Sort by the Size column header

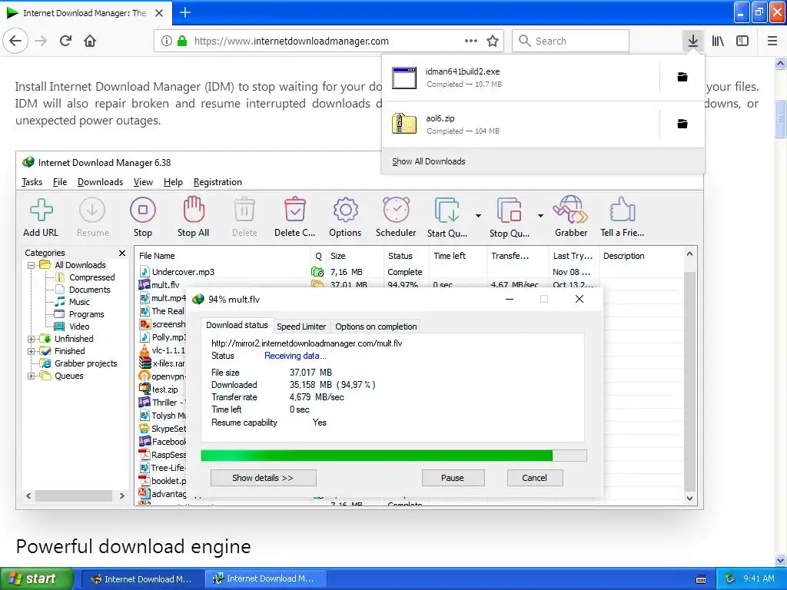pos(355,256)
